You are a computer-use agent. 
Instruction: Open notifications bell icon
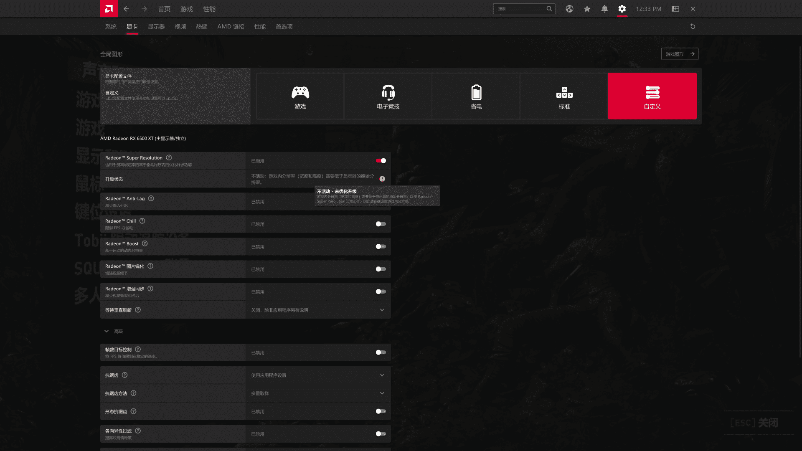pyautogui.click(x=604, y=9)
